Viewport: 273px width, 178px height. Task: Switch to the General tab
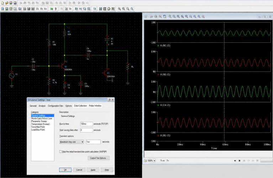33,106
